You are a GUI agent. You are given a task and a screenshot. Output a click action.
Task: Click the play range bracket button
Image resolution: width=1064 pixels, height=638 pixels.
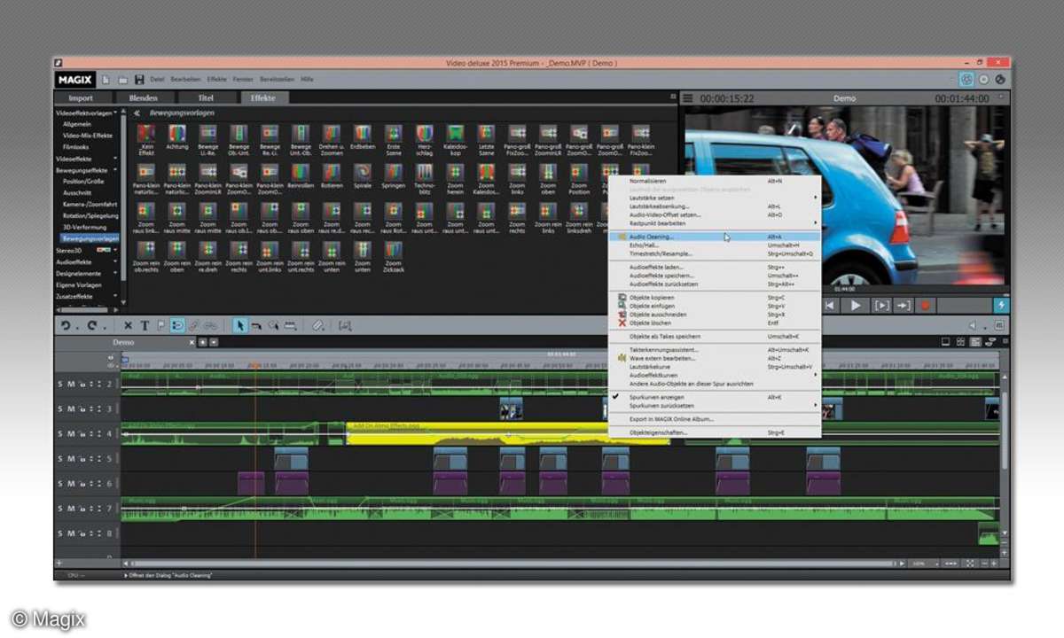(x=881, y=305)
